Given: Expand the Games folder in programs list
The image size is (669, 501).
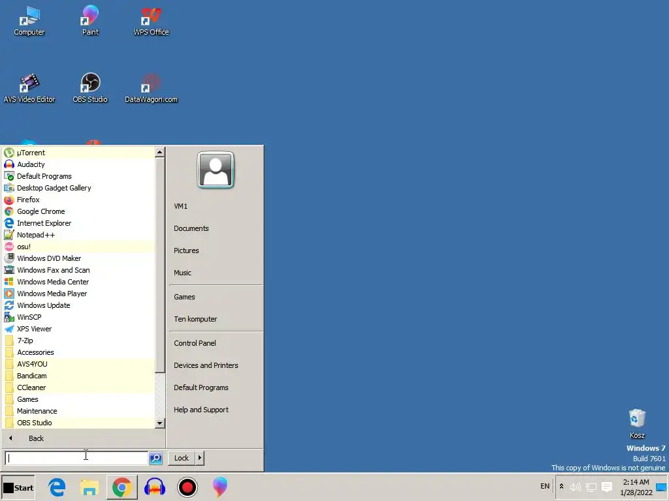Looking at the screenshot, I should [79, 399].
